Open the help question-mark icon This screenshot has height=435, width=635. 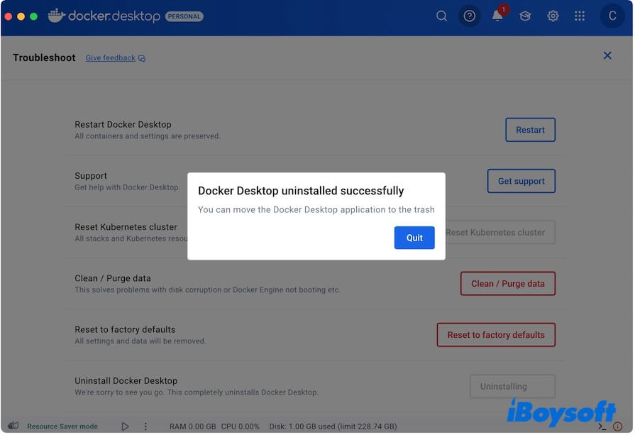tap(470, 16)
